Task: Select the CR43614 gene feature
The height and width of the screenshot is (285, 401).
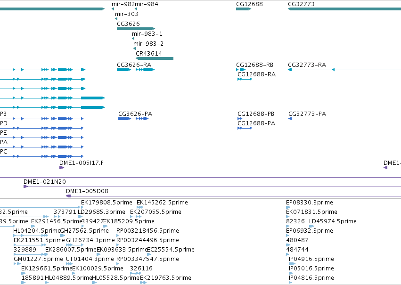Action: (x=155, y=58)
